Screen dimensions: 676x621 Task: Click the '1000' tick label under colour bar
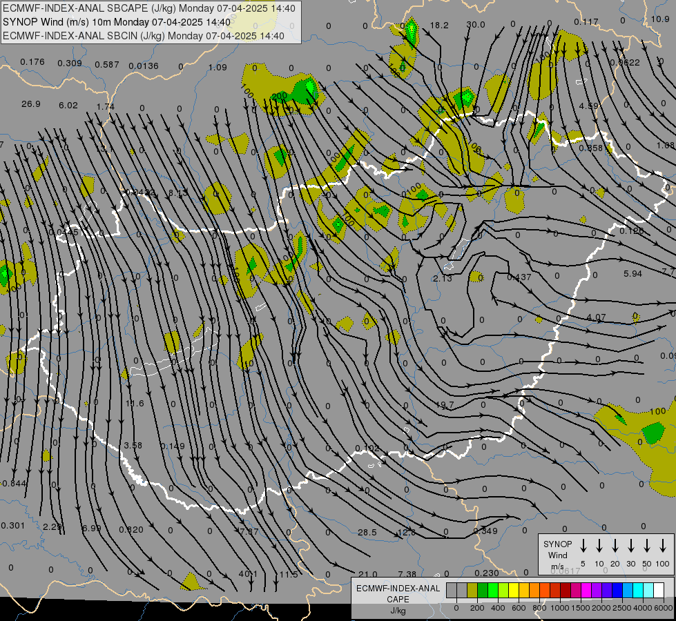click(x=560, y=608)
